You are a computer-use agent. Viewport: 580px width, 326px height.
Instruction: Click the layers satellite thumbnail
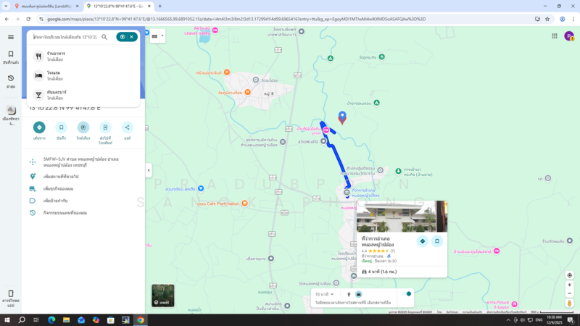162,296
